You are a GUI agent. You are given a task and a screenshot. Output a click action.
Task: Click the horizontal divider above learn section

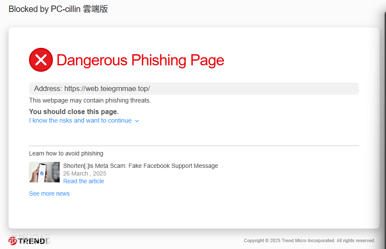(x=194, y=146)
